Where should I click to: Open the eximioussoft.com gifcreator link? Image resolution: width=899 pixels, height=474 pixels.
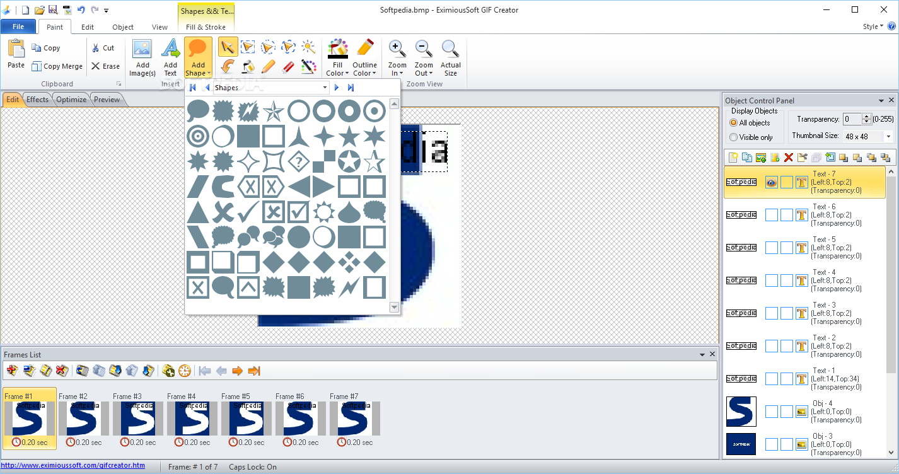(x=72, y=466)
